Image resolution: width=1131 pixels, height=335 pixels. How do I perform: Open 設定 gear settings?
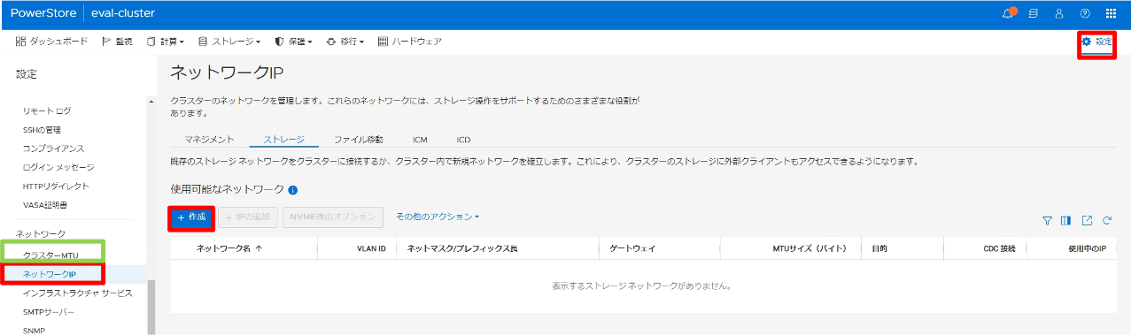pyautogui.click(x=1096, y=42)
